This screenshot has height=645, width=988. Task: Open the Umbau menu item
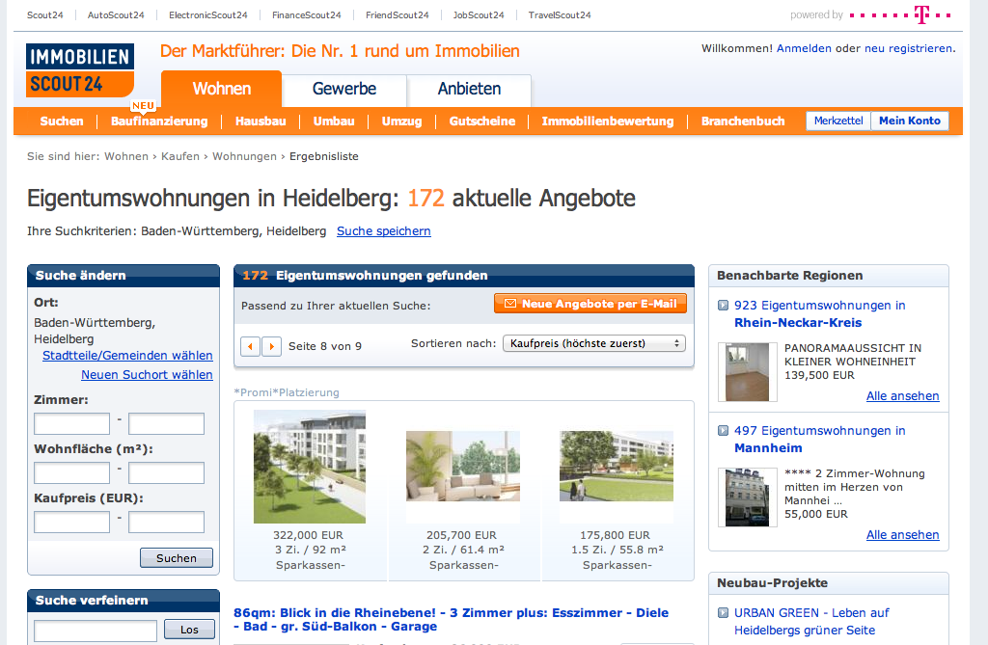334,121
